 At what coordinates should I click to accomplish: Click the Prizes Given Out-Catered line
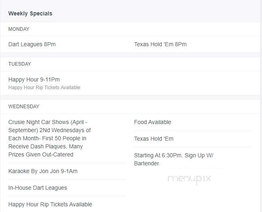point(41,154)
